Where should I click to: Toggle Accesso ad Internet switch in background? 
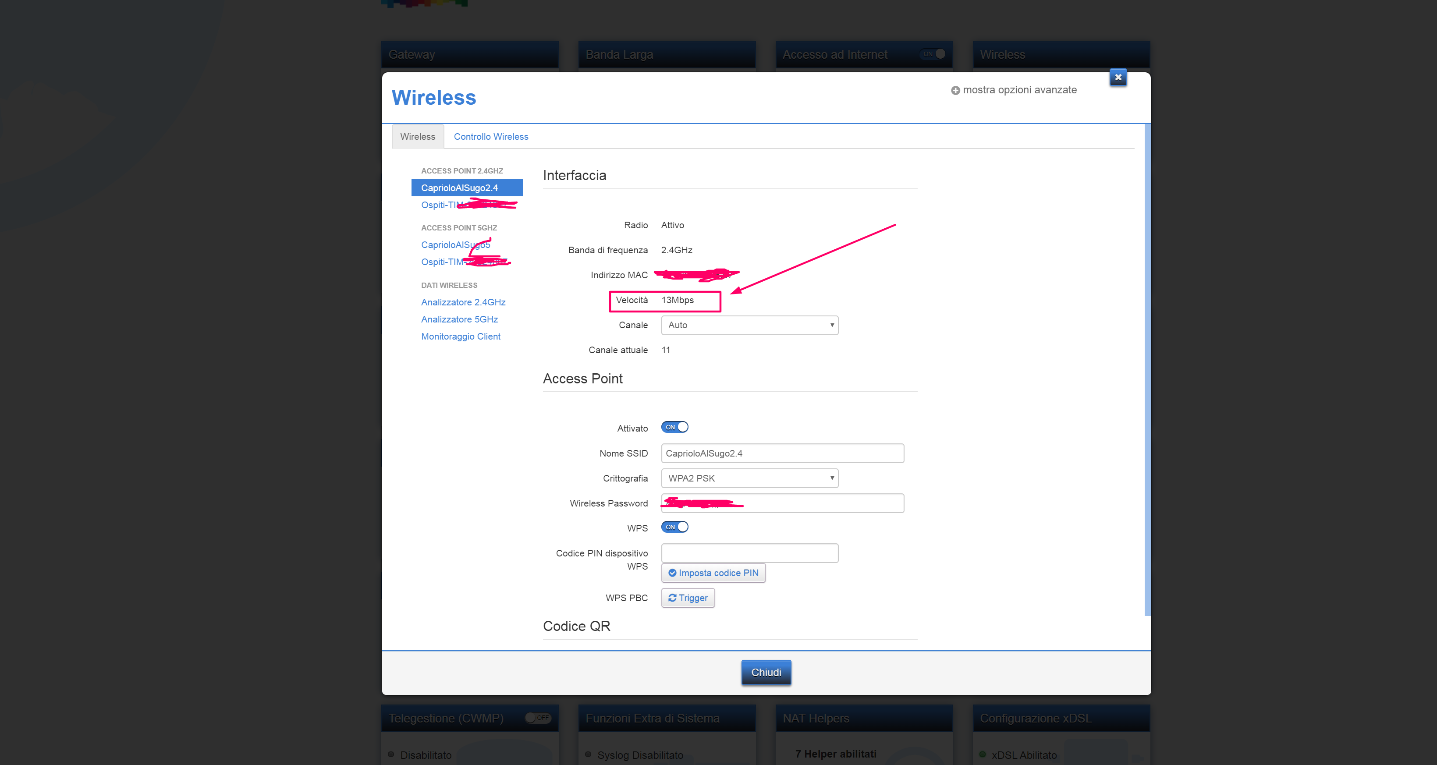[x=933, y=54]
